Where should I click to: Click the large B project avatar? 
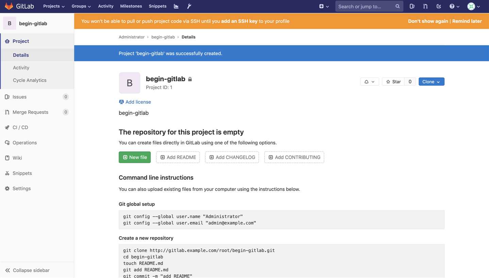coord(130,83)
